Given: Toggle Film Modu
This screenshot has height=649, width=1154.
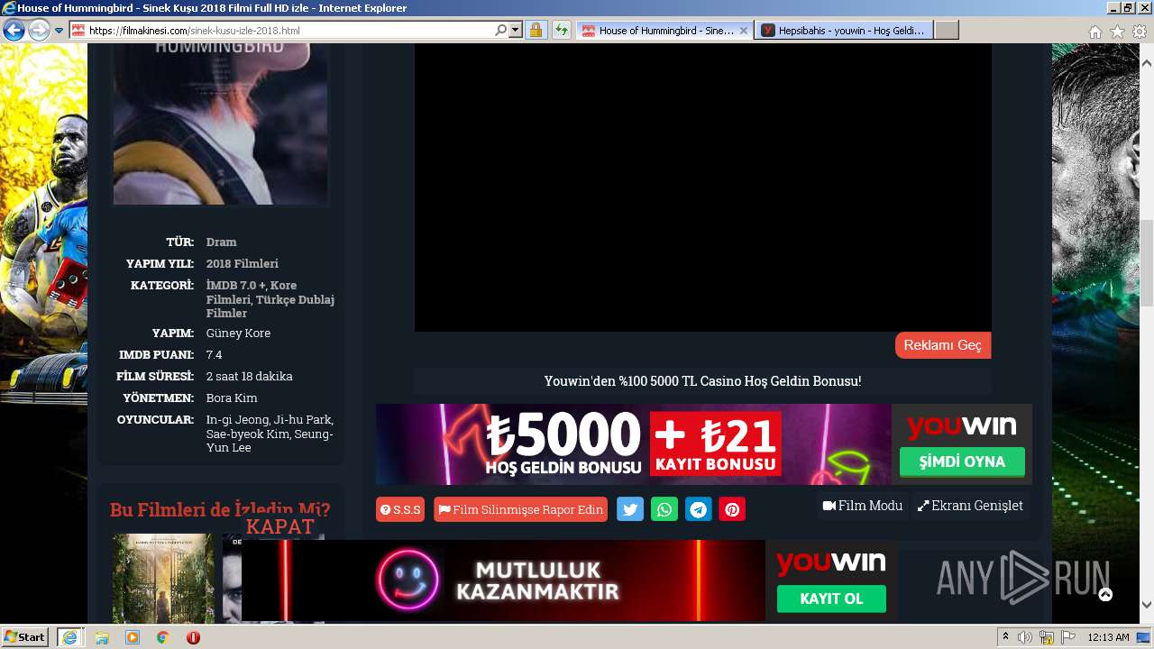Looking at the screenshot, I should [x=863, y=506].
